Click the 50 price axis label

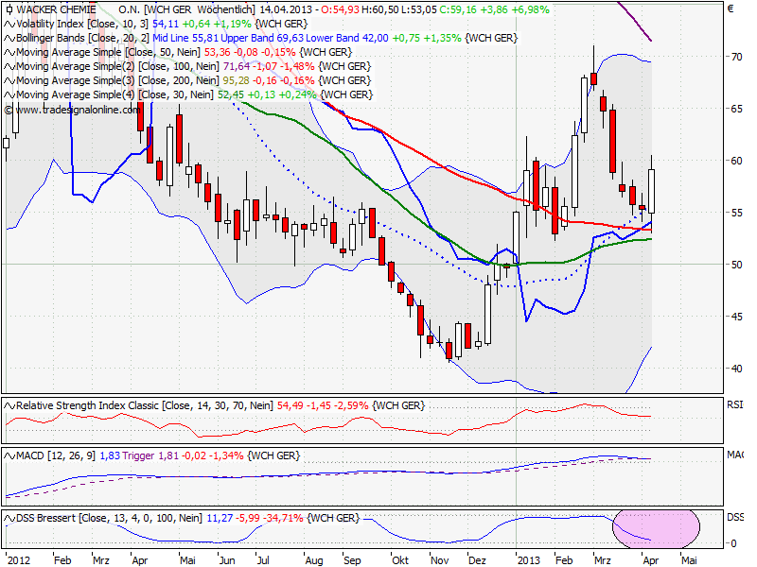click(x=736, y=265)
